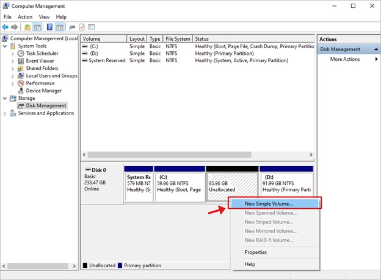This screenshot has height=280, width=381.
Task: Click the Computer Management title bar icon
Action: [6, 6]
